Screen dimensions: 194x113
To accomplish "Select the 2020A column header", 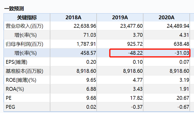I will click(167, 17).
